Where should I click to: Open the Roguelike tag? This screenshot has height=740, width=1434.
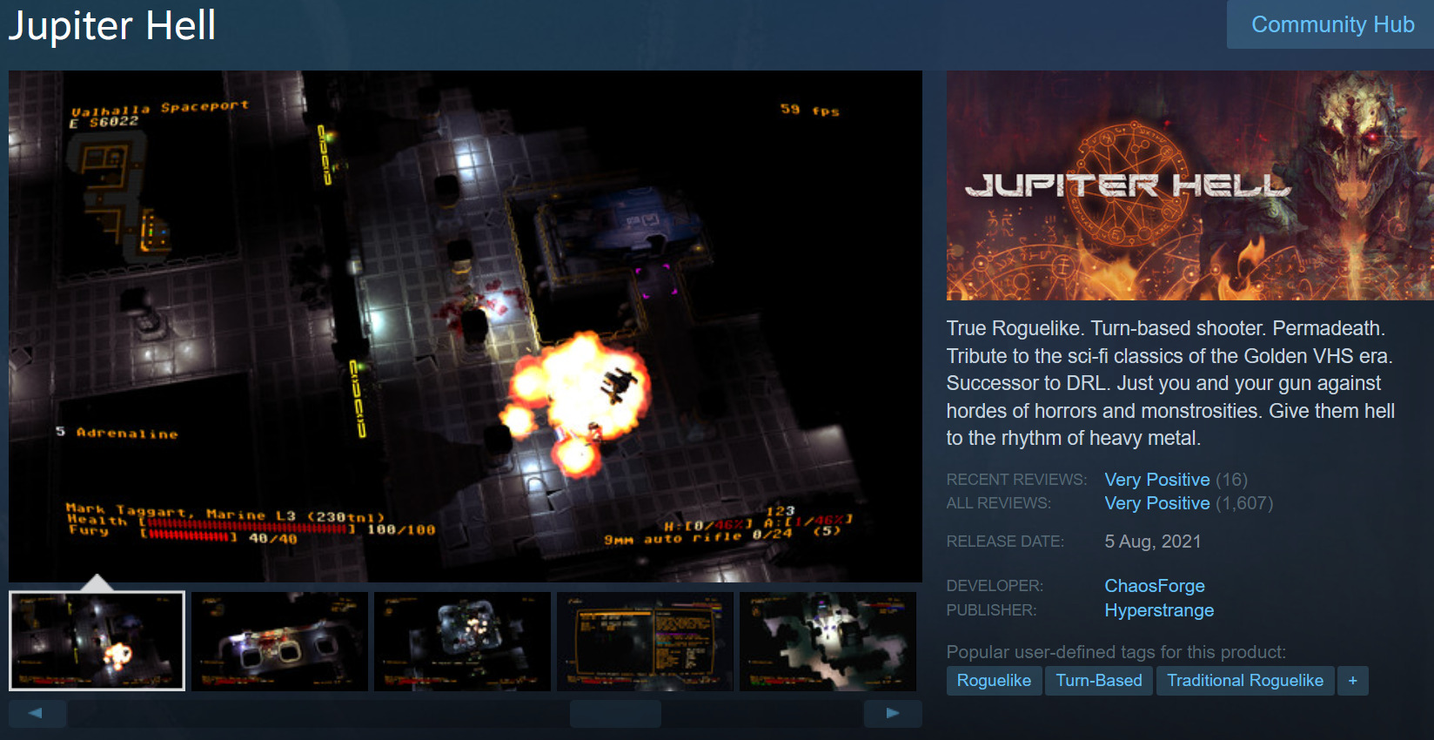click(994, 681)
